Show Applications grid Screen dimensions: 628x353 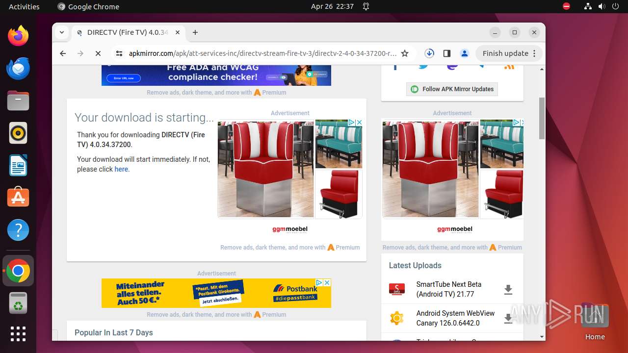18,333
